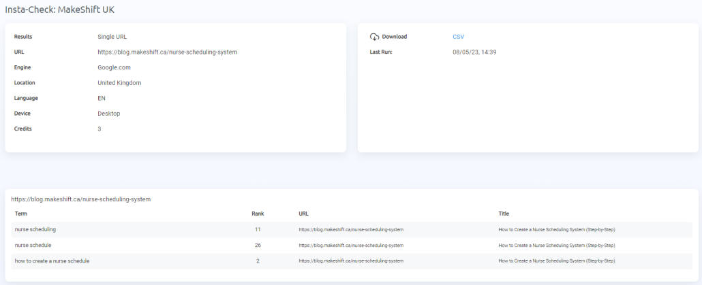Click the URL label in the summary card
This screenshot has height=285, width=702.
click(19, 52)
